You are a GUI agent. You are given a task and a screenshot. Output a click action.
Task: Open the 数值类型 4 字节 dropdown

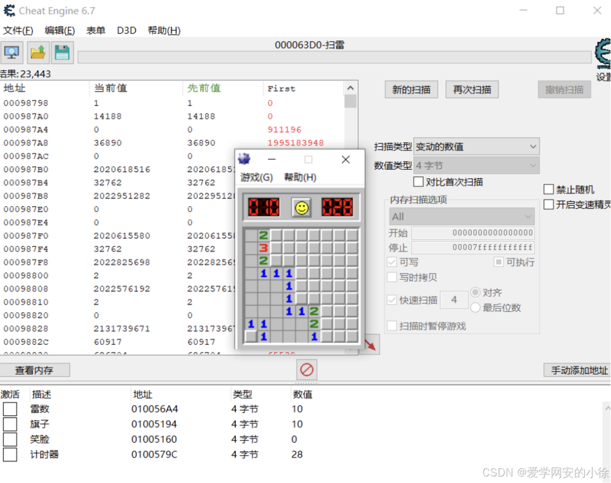point(476,165)
